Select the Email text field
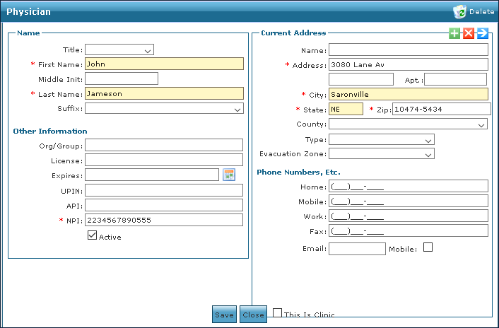This screenshot has height=328, width=499. [x=357, y=248]
